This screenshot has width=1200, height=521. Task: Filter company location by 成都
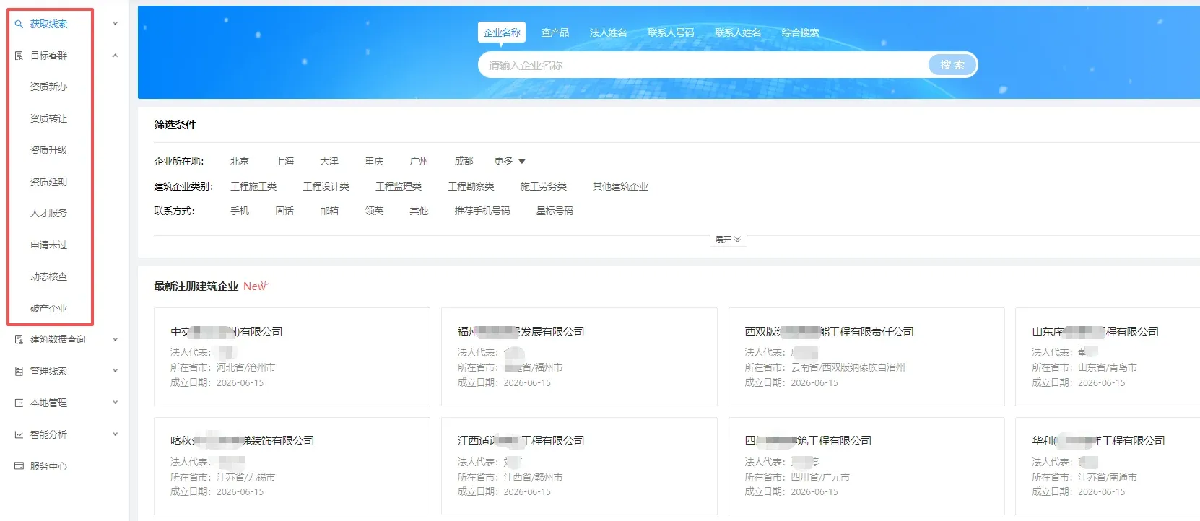pyautogui.click(x=464, y=161)
